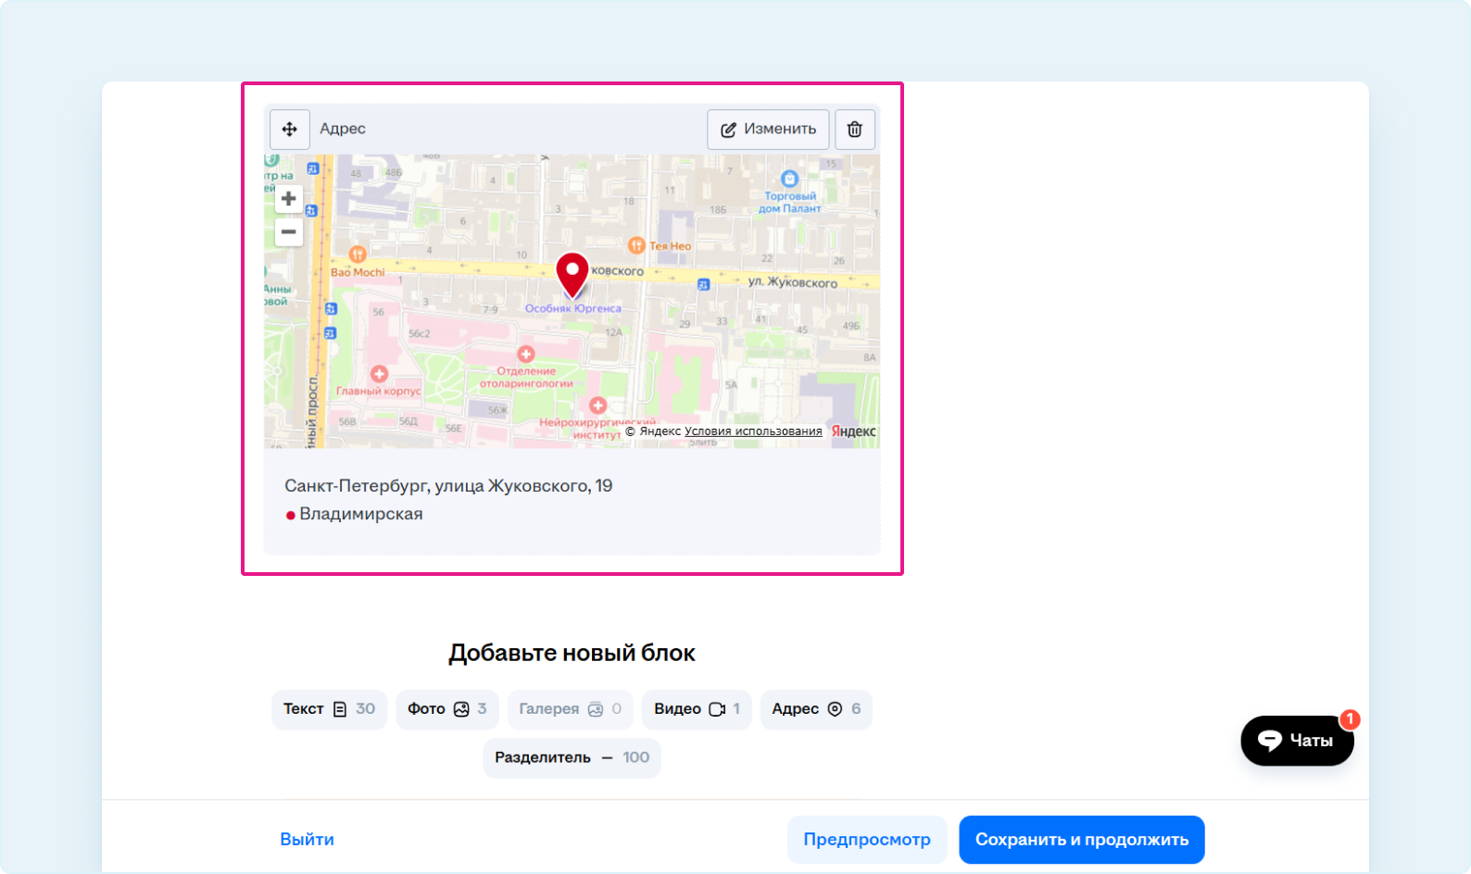The height and width of the screenshot is (874, 1471).
Task: Click the Торговый дом Палант shop marker
Action: coord(789,179)
